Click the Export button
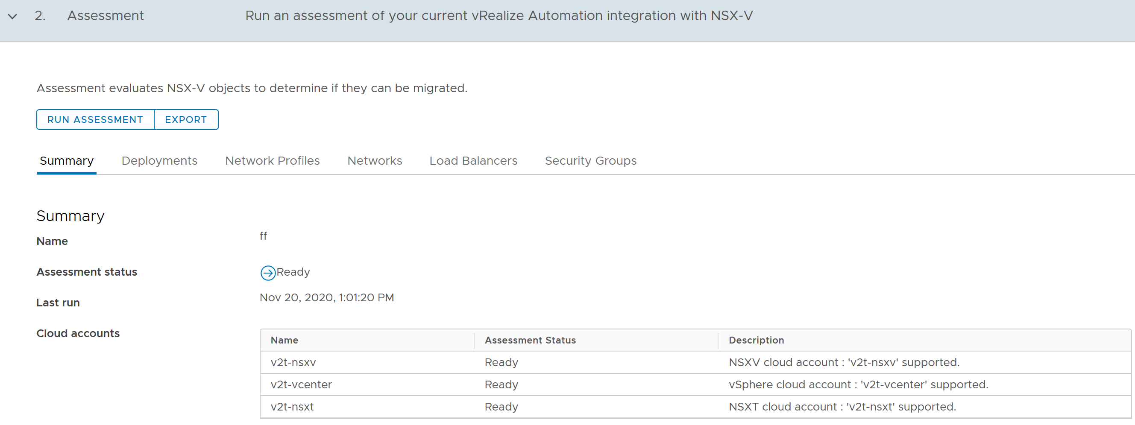Viewport: 1135px width, 425px height. click(186, 119)
